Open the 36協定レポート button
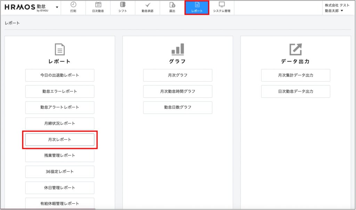This screenshot has width=356, height=210. tap(60, 171)
